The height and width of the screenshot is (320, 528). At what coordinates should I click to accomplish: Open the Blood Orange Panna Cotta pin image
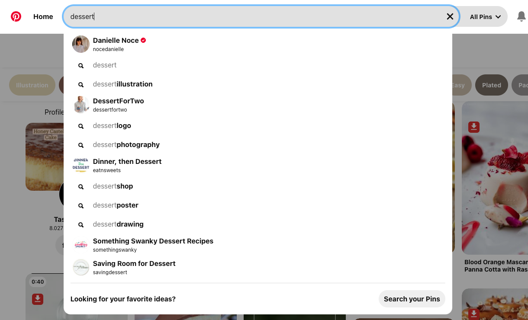pyautogui.click(x=495, y=178)
